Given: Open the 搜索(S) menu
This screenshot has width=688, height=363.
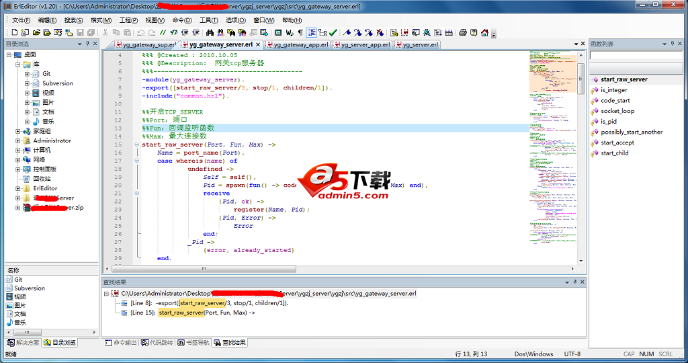Looking at the screenshot, I should (x=73, y=20).
